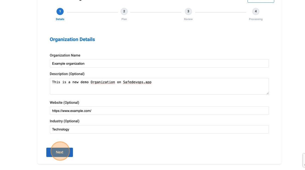Select the step 2 Plan circle
Image resolution: width=305 pixels, height=170 pixels.
pos(124,12)
